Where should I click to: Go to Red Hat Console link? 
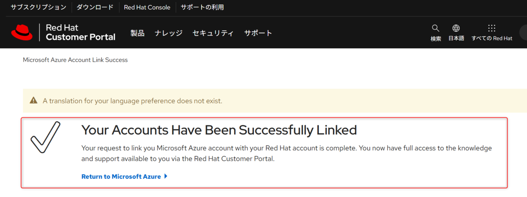[147, 7]
